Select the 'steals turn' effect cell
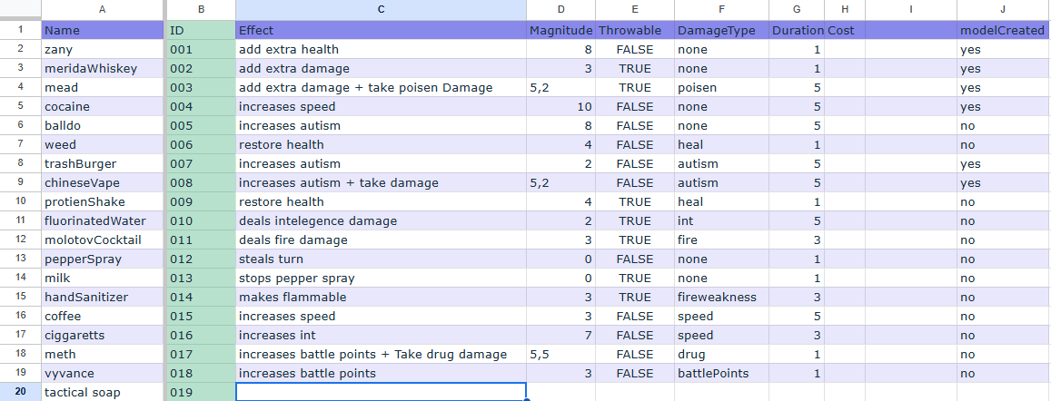 point(381,259)
